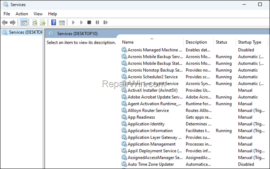Select Acronis Managed Machine service name

pos(155,50)
